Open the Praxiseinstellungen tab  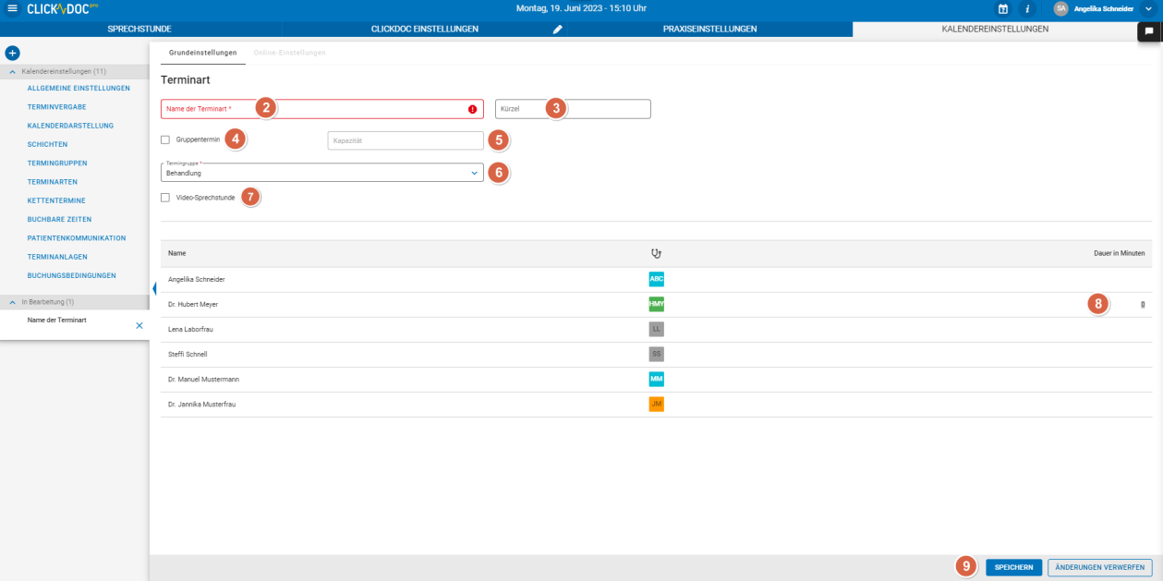pos(709,30)
